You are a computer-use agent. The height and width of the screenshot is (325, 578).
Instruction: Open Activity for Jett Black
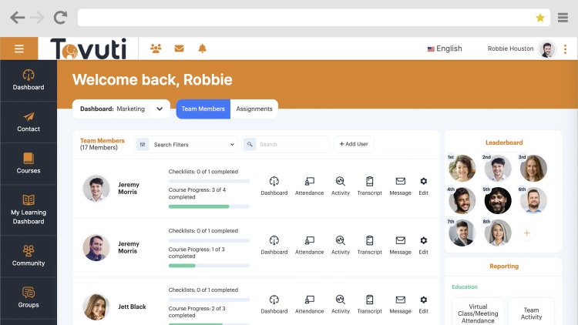tap(340, 304)
